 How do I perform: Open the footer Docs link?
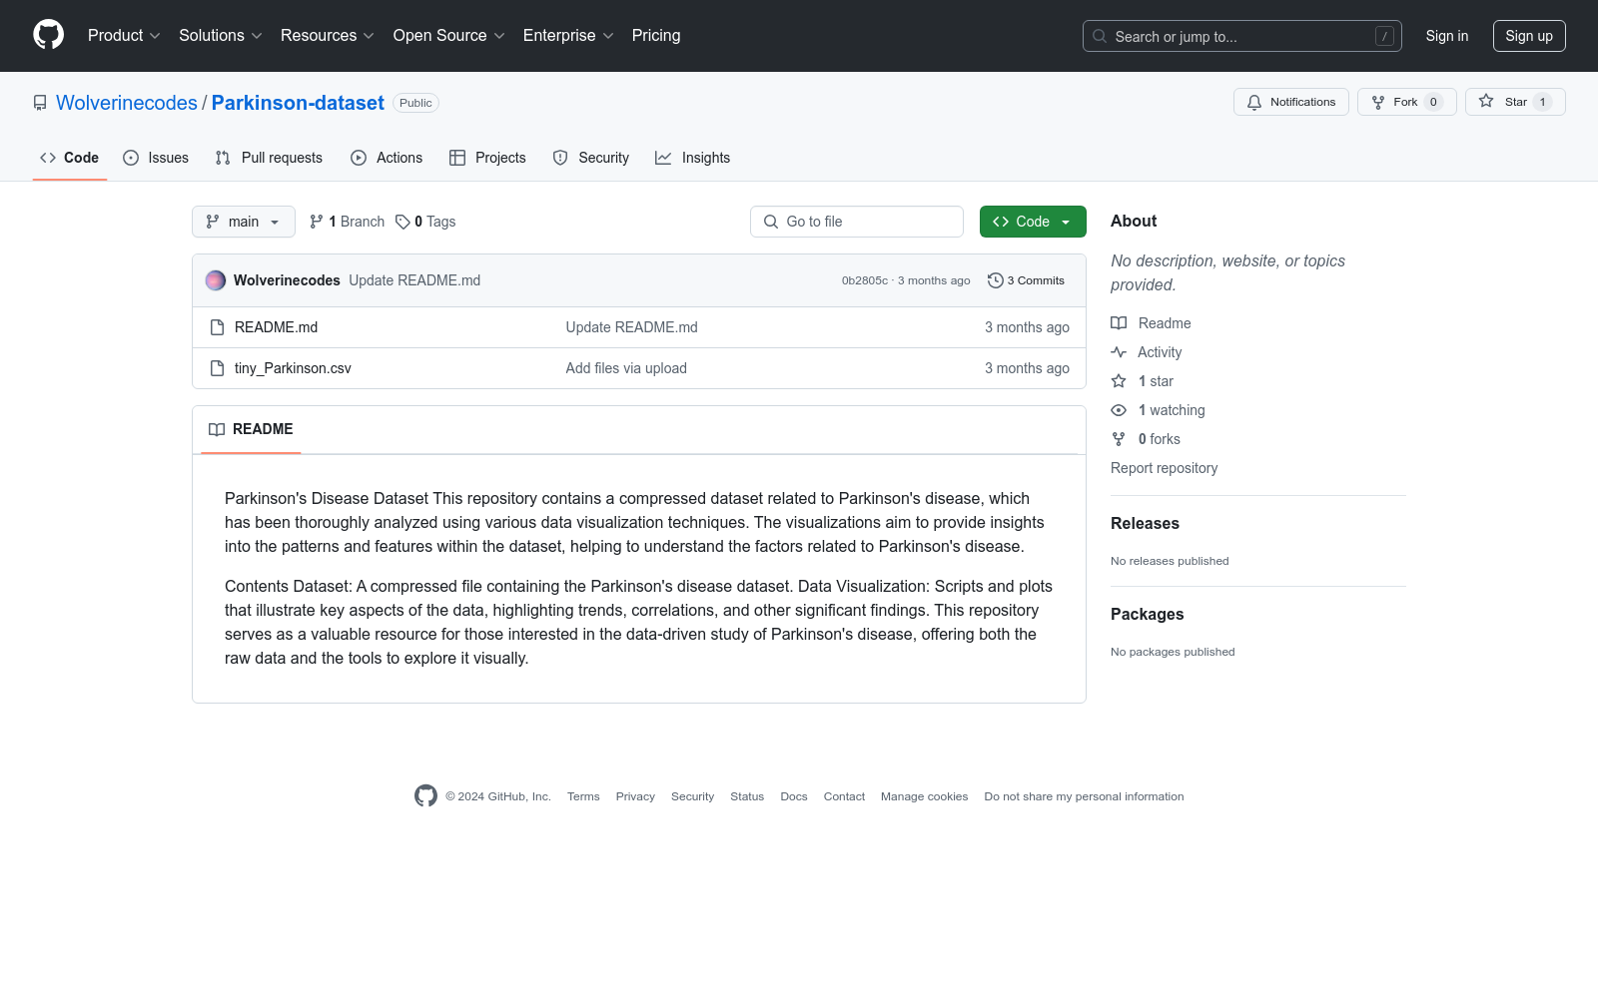[794, 796]
